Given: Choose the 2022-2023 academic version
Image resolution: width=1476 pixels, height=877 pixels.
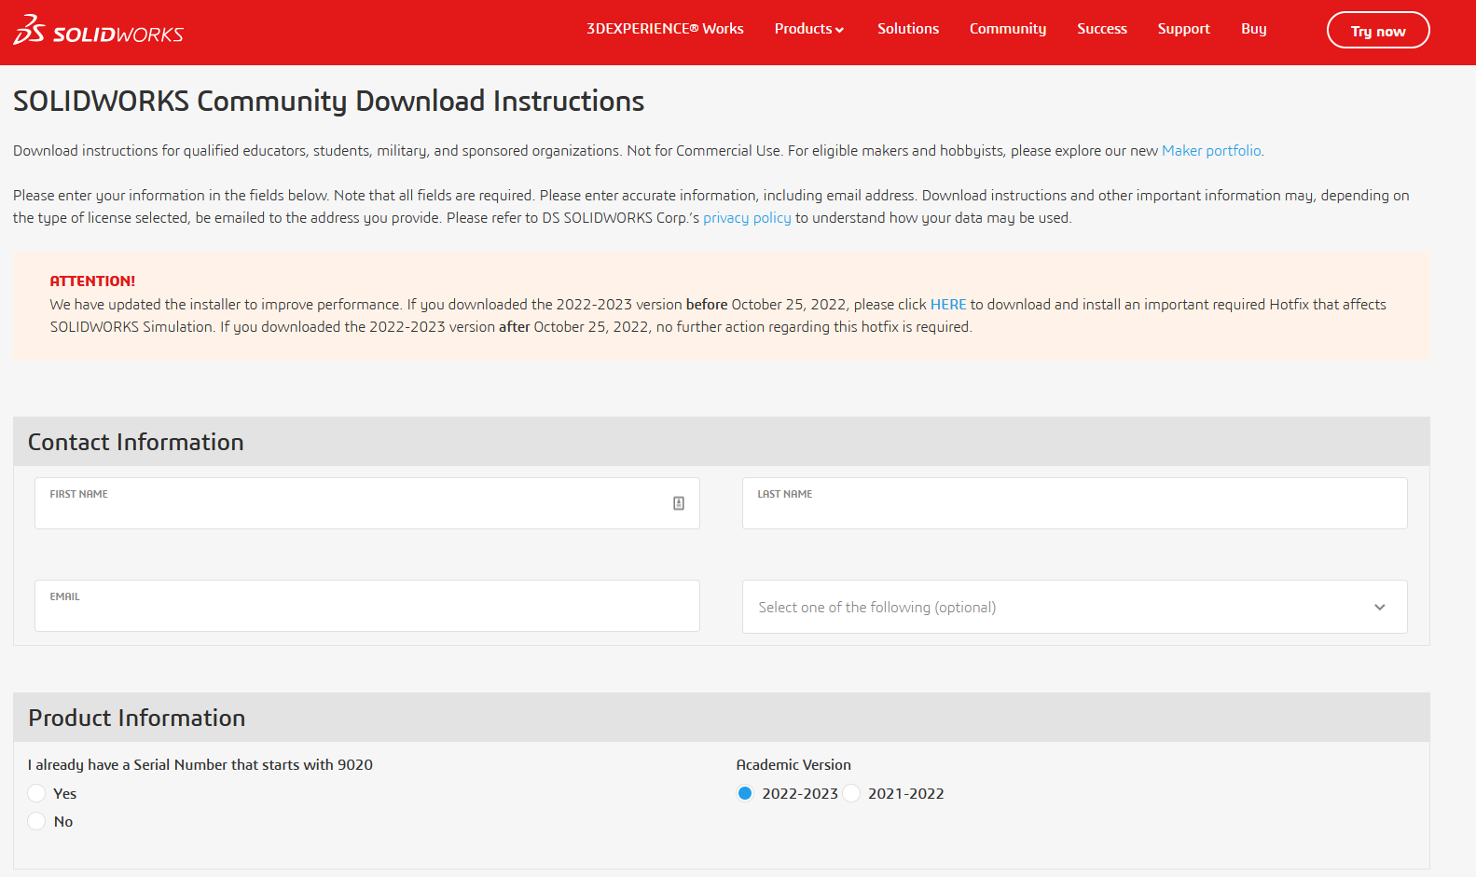Looking at the screenshot, I should [x=745, y=793].
